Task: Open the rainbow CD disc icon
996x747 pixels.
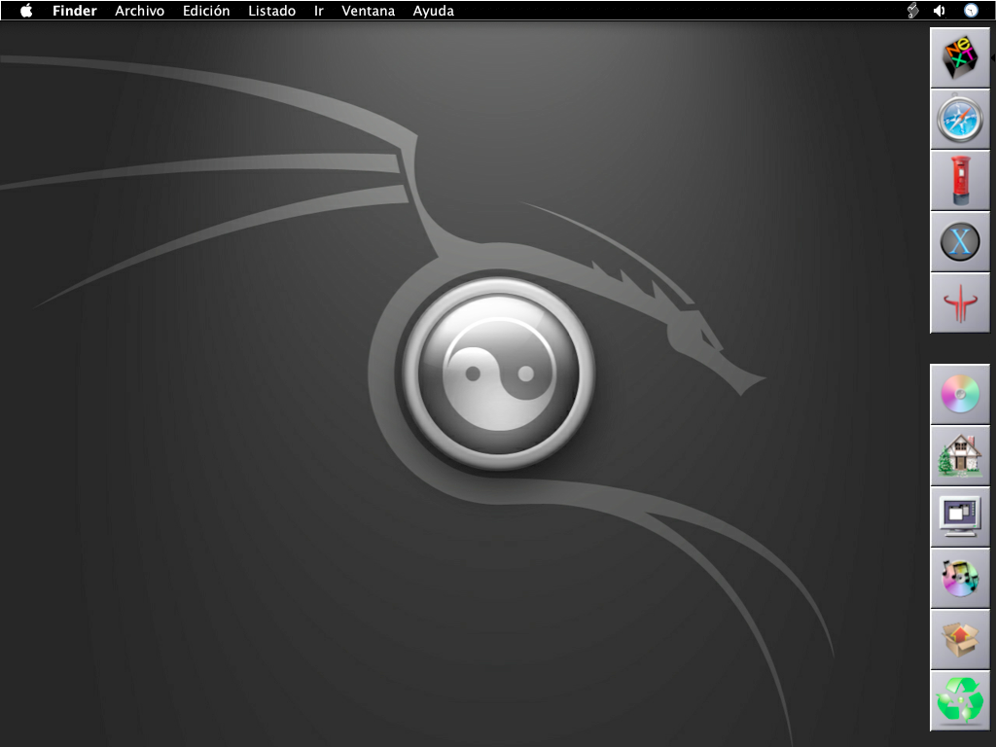Action: pos(960,395)
